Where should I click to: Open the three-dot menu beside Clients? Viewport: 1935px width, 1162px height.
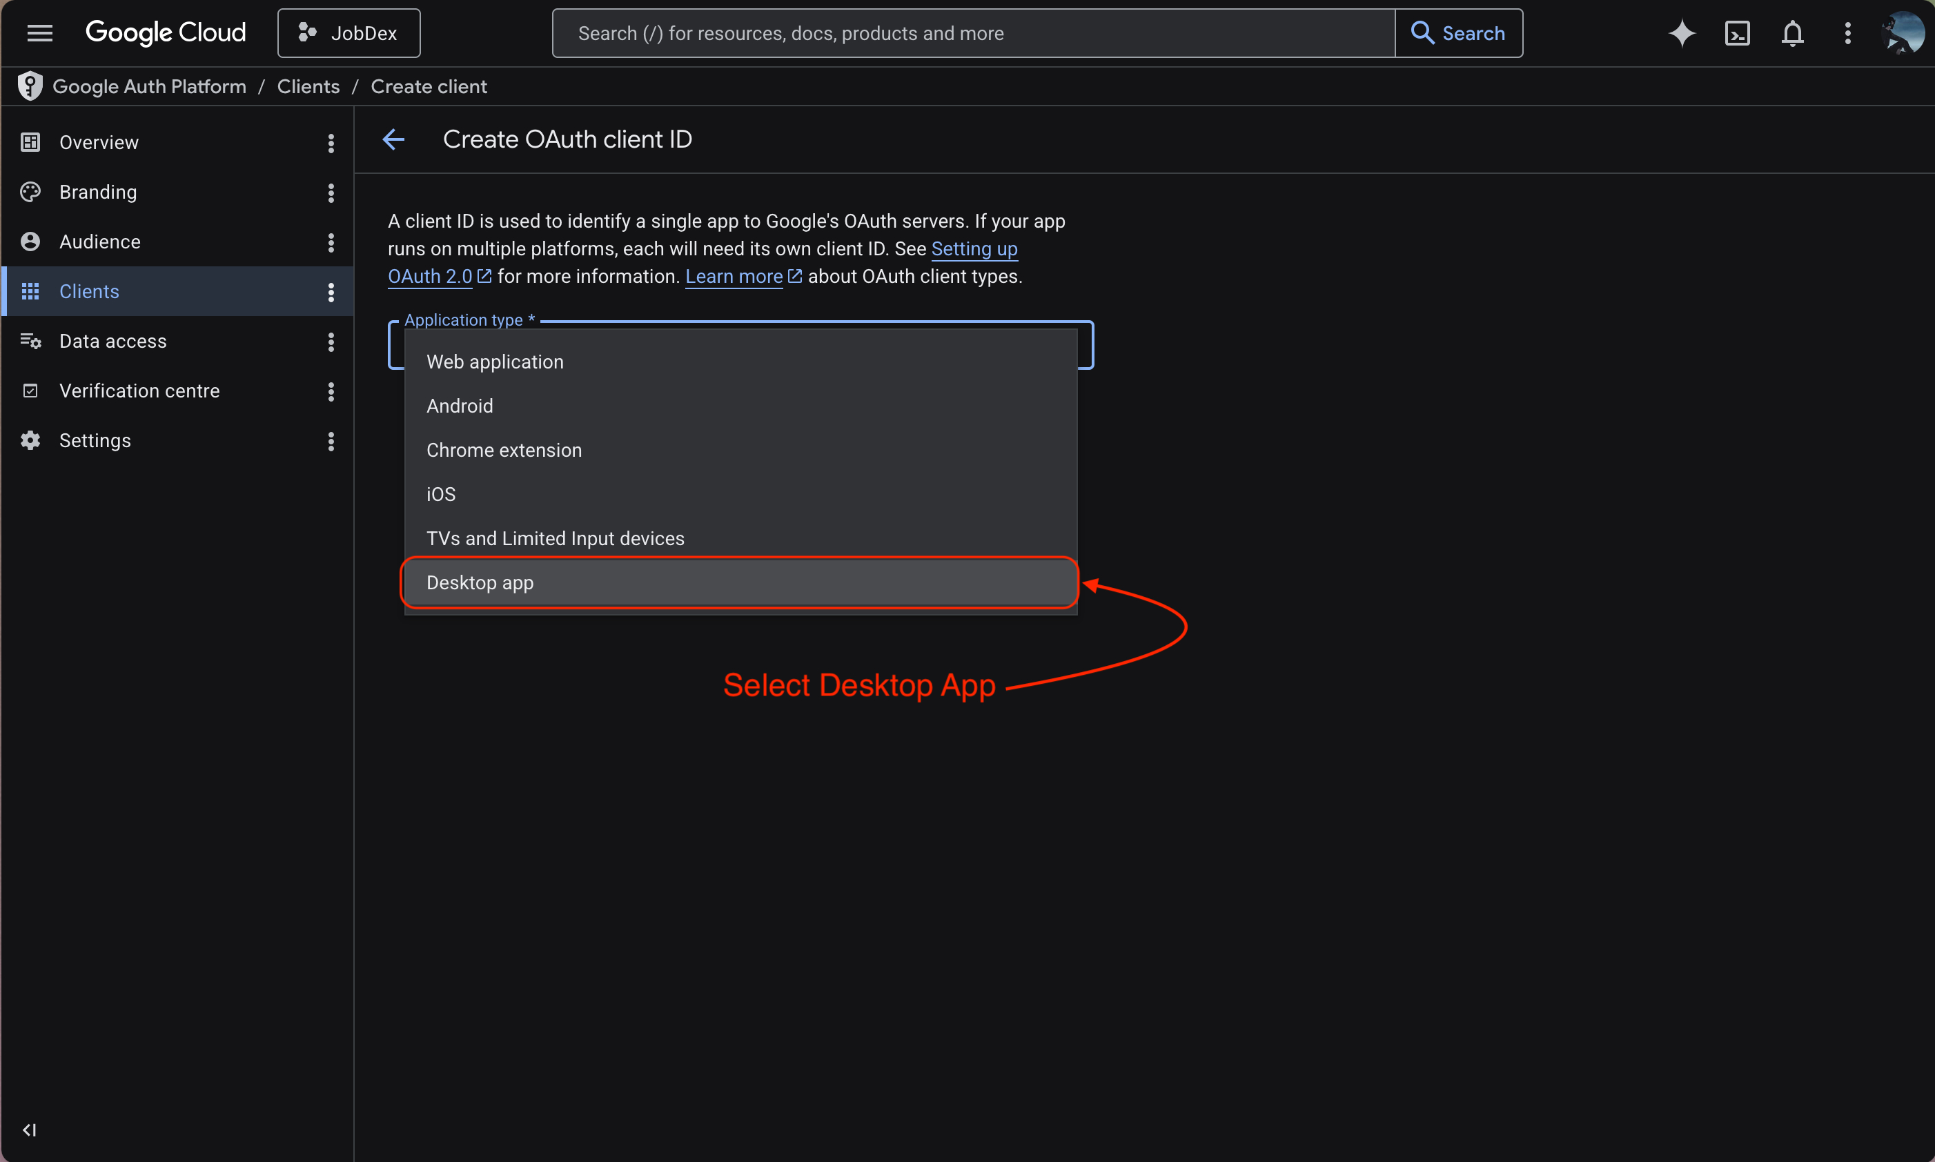pos(331,292)
